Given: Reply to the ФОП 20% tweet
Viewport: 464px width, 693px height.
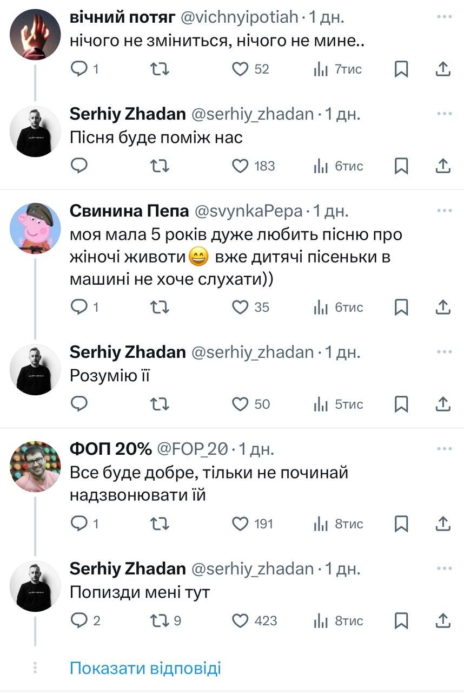Looking at the screenshot, I should coord(79,524).
